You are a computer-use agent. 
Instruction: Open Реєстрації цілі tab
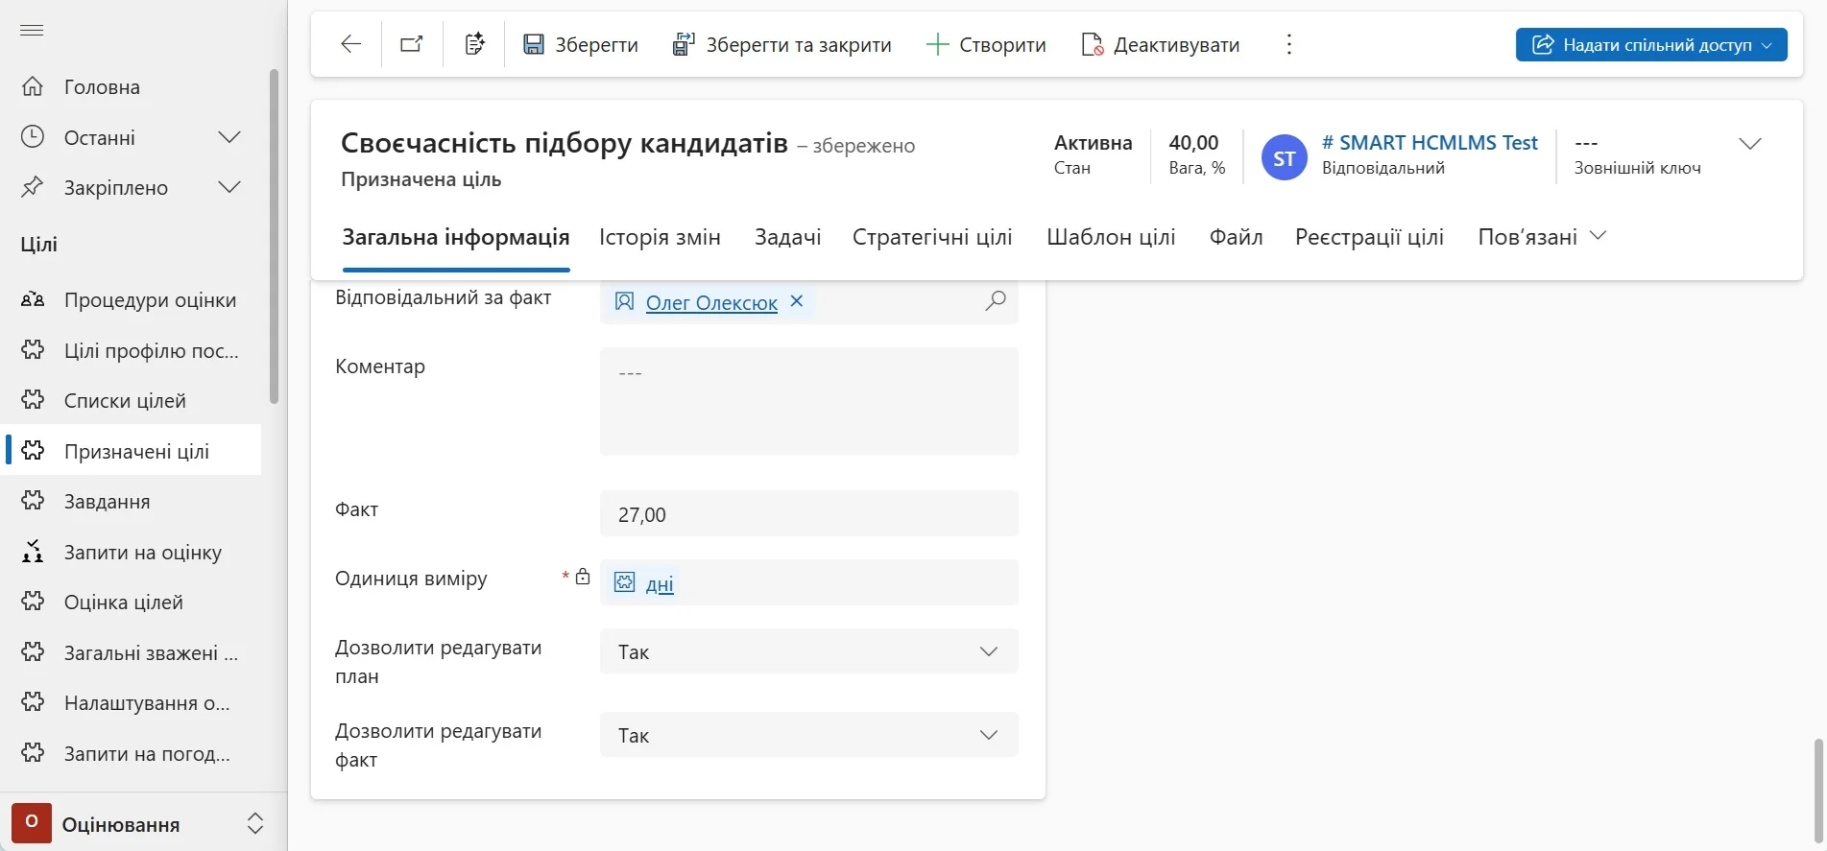click(x=1369, y=237)
